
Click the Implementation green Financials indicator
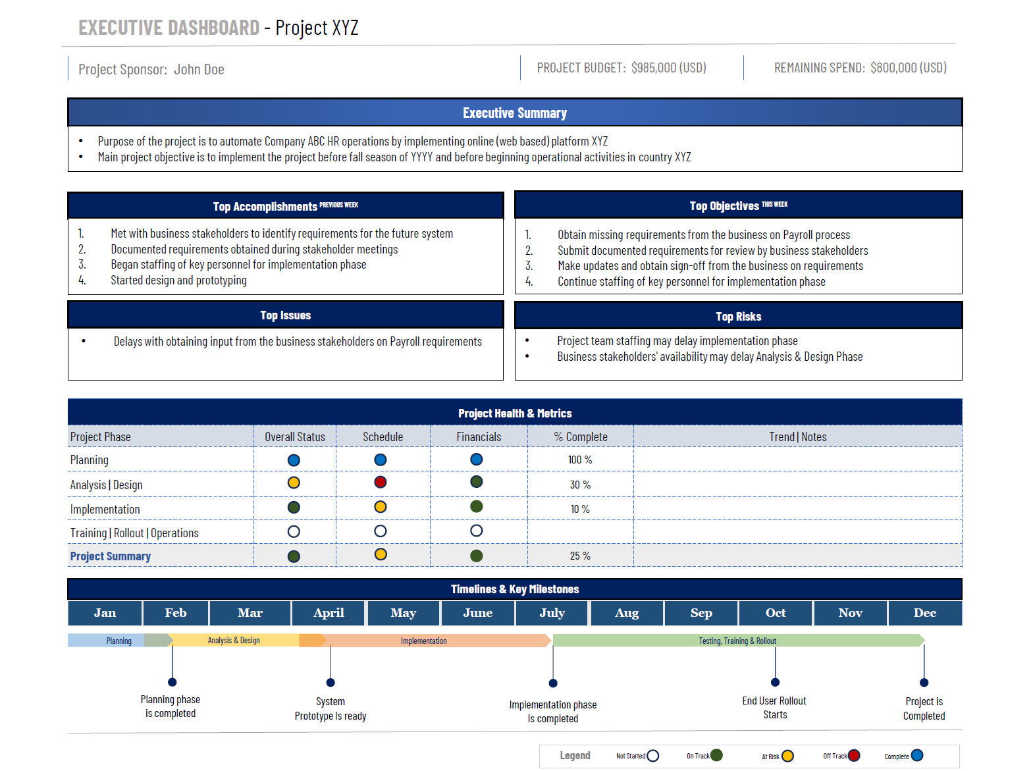477,506
